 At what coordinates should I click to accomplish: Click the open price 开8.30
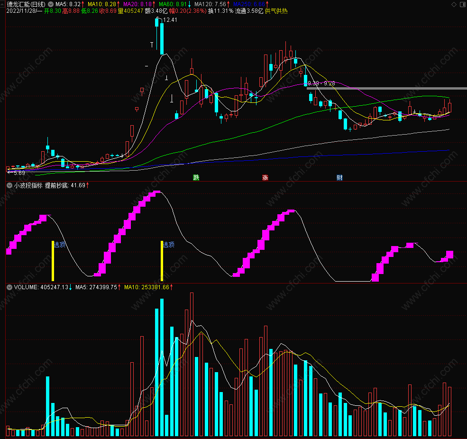click(x=53, y=11)
